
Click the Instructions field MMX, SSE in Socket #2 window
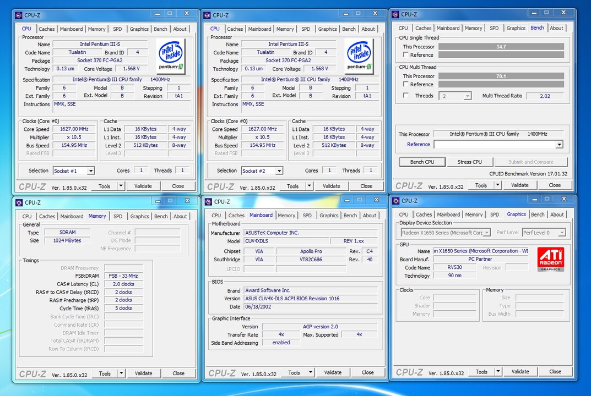(x=310, y=107)
